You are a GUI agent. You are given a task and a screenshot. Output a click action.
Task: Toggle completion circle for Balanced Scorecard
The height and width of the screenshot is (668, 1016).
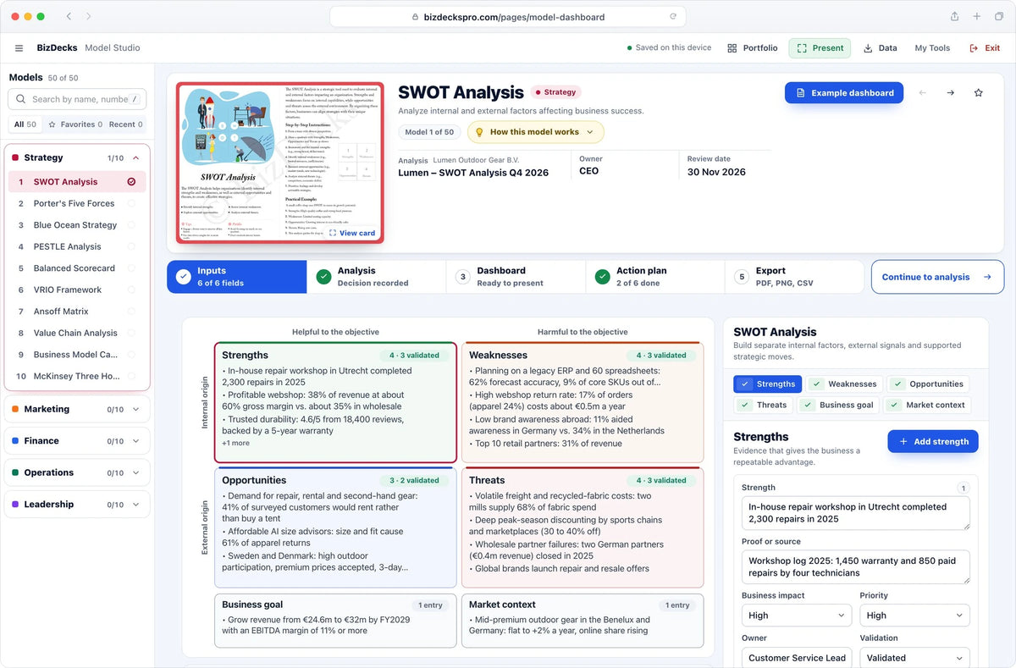[x=131, y=268]
